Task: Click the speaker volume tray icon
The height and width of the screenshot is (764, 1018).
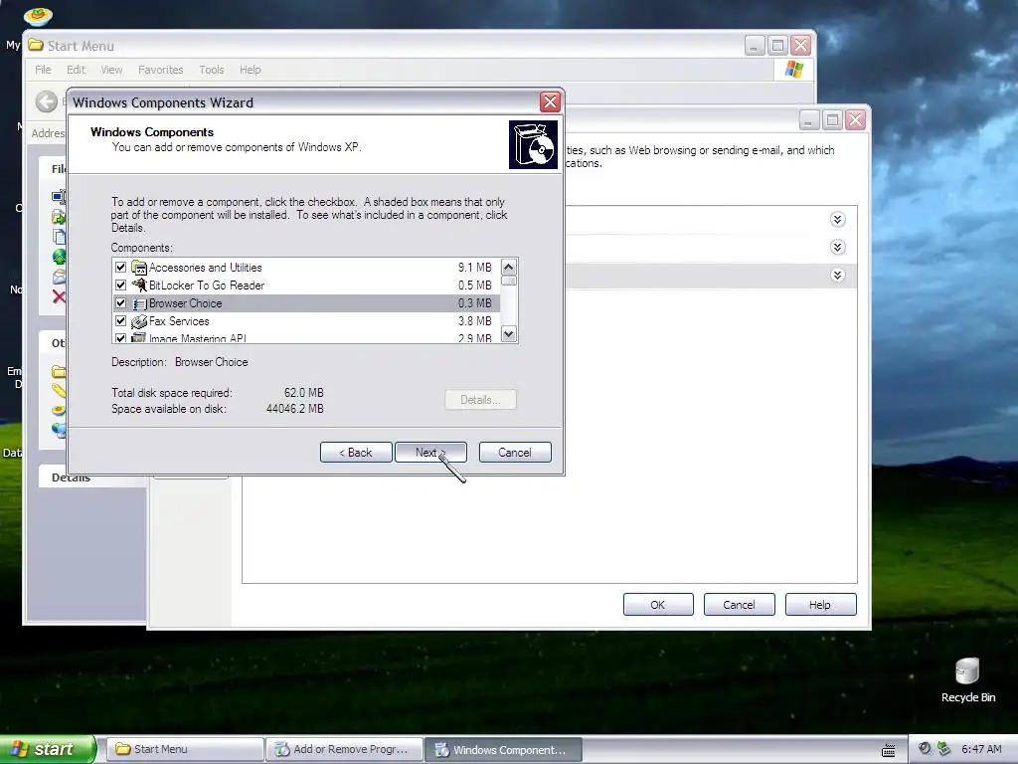Action: pyautogui.click(x=925, y=748)
